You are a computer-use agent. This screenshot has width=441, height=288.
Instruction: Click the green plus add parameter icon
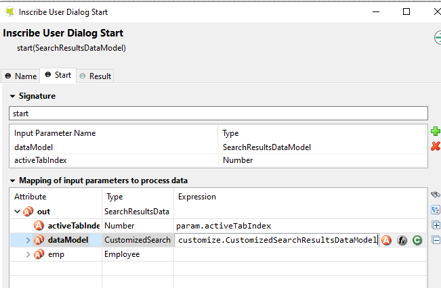tap(435, 131)
